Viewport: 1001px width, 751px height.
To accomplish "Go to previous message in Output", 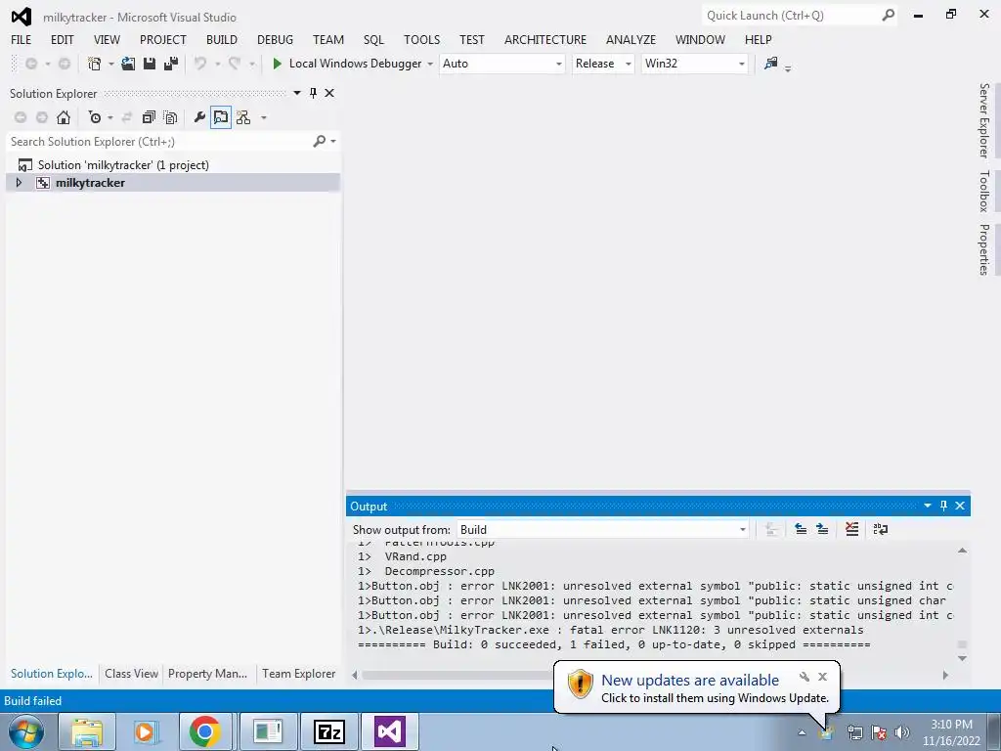I will (801, 529).
